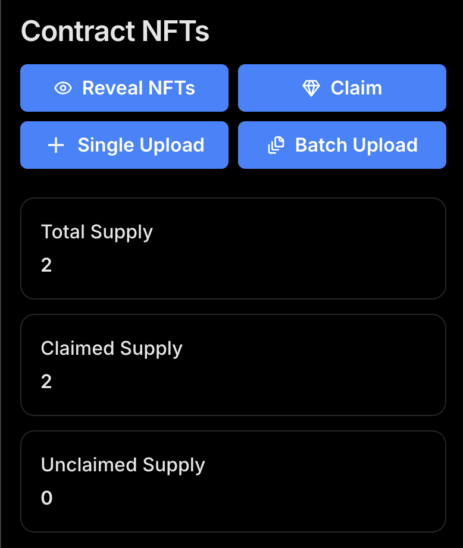The height and width of the screenshot is (548, 463).
Task: Select the Batch Upload button text
Action: (356, 146)
